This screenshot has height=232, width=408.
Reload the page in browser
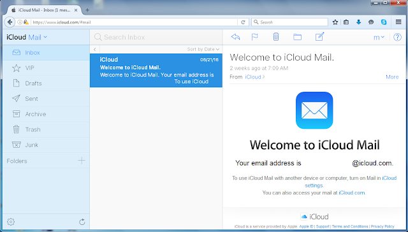[x=243, y=22]
